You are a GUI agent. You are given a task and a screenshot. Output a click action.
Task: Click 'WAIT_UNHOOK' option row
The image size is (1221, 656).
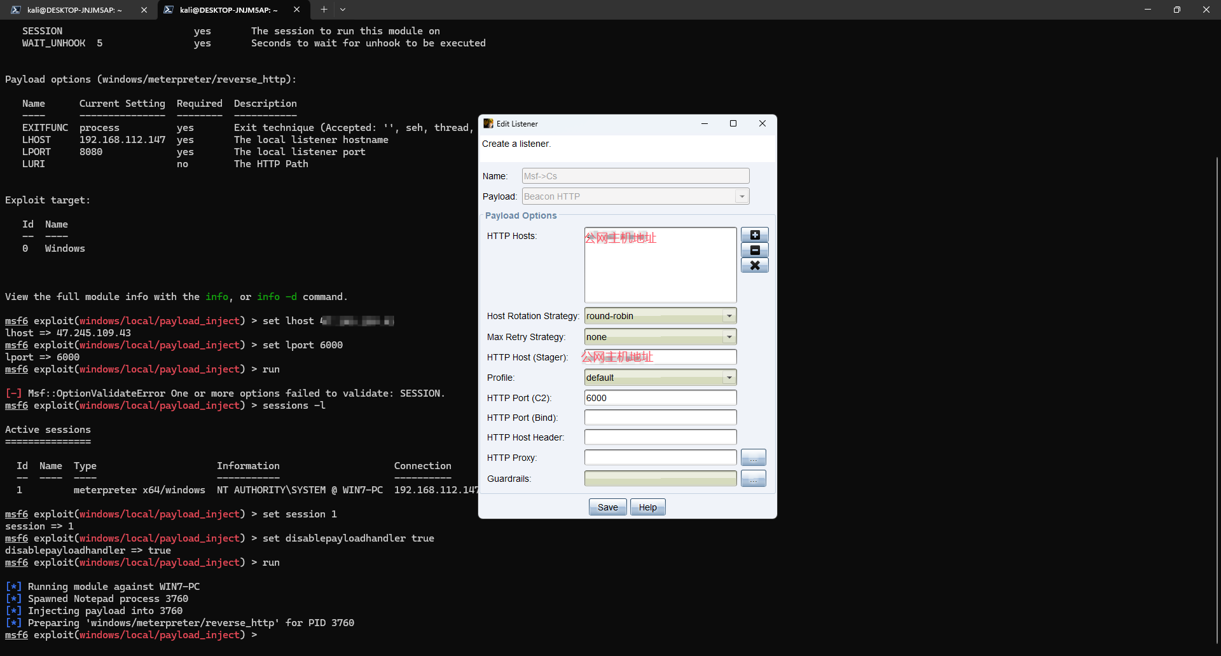(x=254, y=43)
